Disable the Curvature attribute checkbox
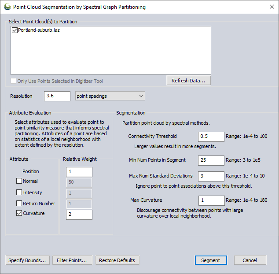The image size is (279, 274). [19, 213]
